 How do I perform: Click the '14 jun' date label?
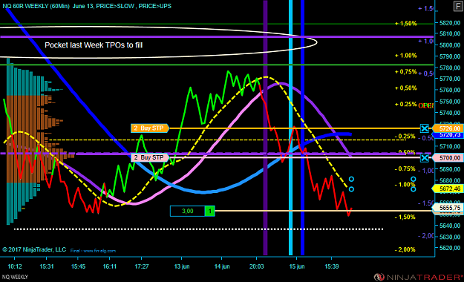coord(222,266)
